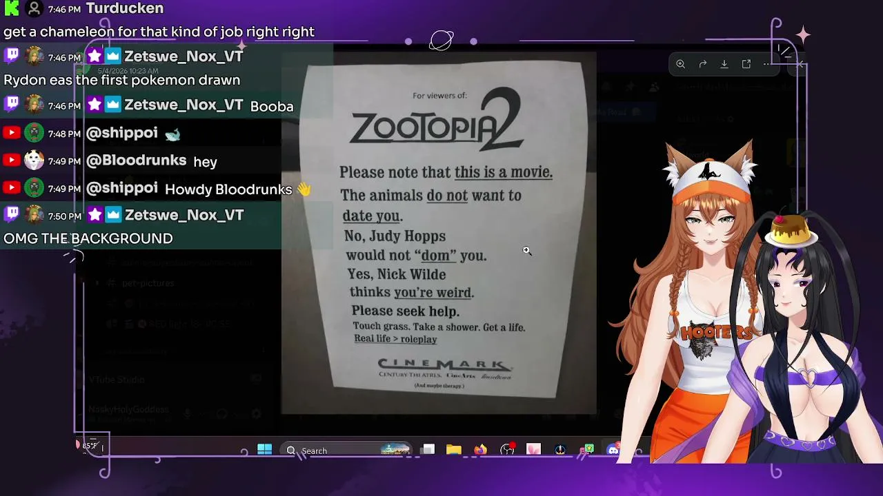
Task: Click the Twitch icon on the 7:50 PM message
Action: [12, 215]
